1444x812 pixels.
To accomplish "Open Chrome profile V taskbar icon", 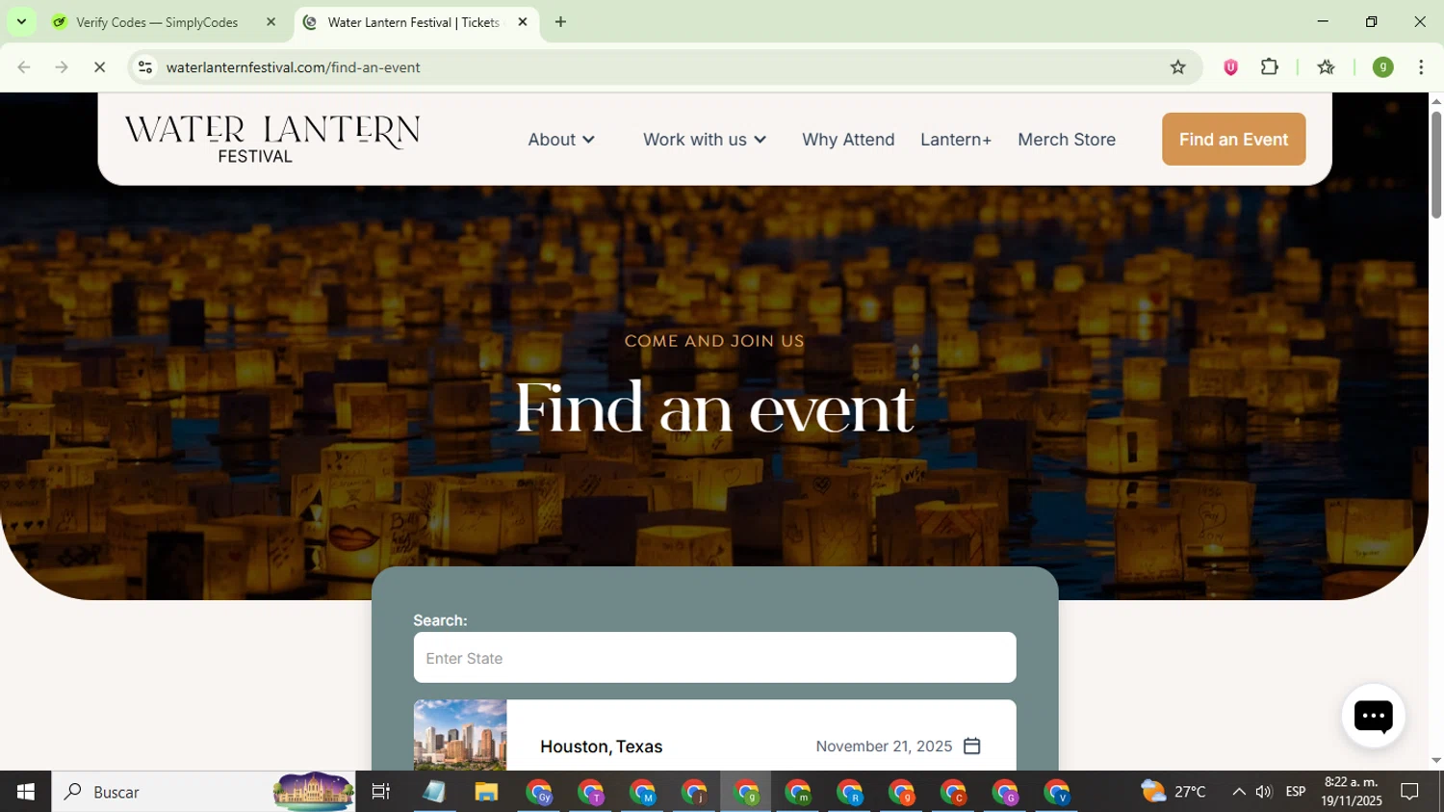I will click(x=1057, y=792).
